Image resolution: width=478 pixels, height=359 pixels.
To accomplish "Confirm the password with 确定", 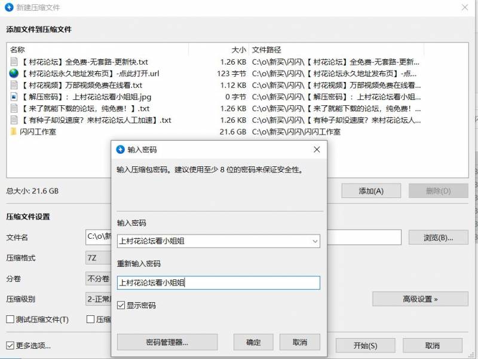I will coord(252,342).
